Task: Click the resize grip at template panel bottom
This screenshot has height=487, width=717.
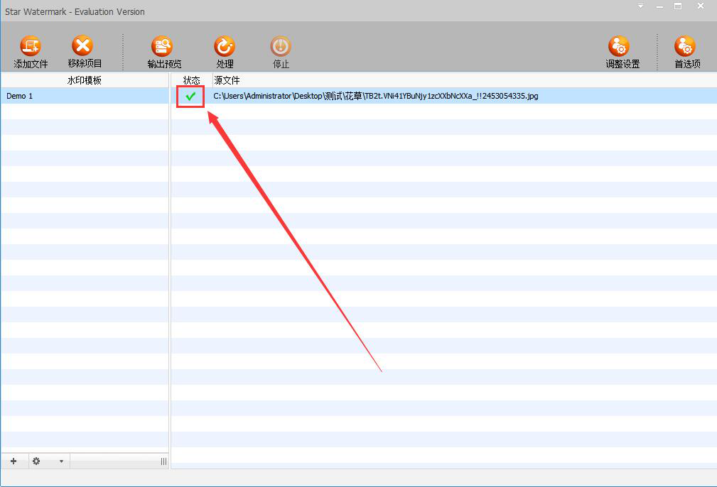Action: (163, 461)
